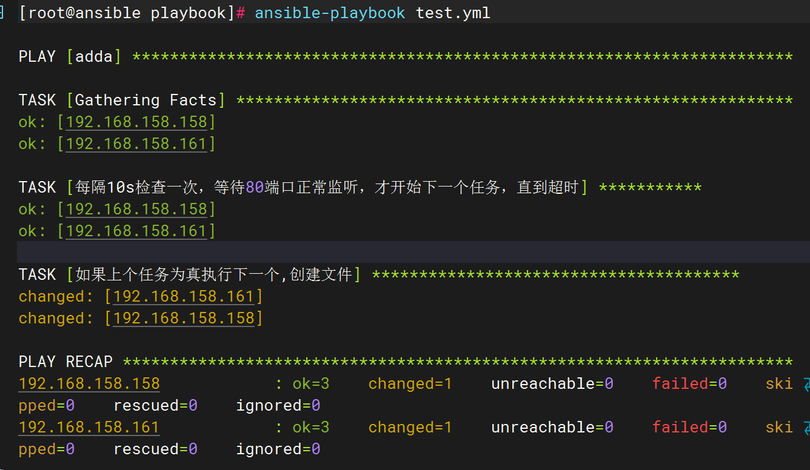Click failed=0 in the 192.168.158.161 recap row
The height and width of the screenshot is (470, 810).
689,428
